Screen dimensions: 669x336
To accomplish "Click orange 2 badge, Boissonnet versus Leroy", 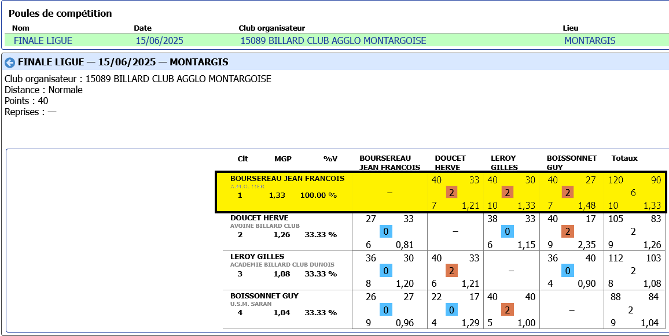I will [x=508, y=309].
